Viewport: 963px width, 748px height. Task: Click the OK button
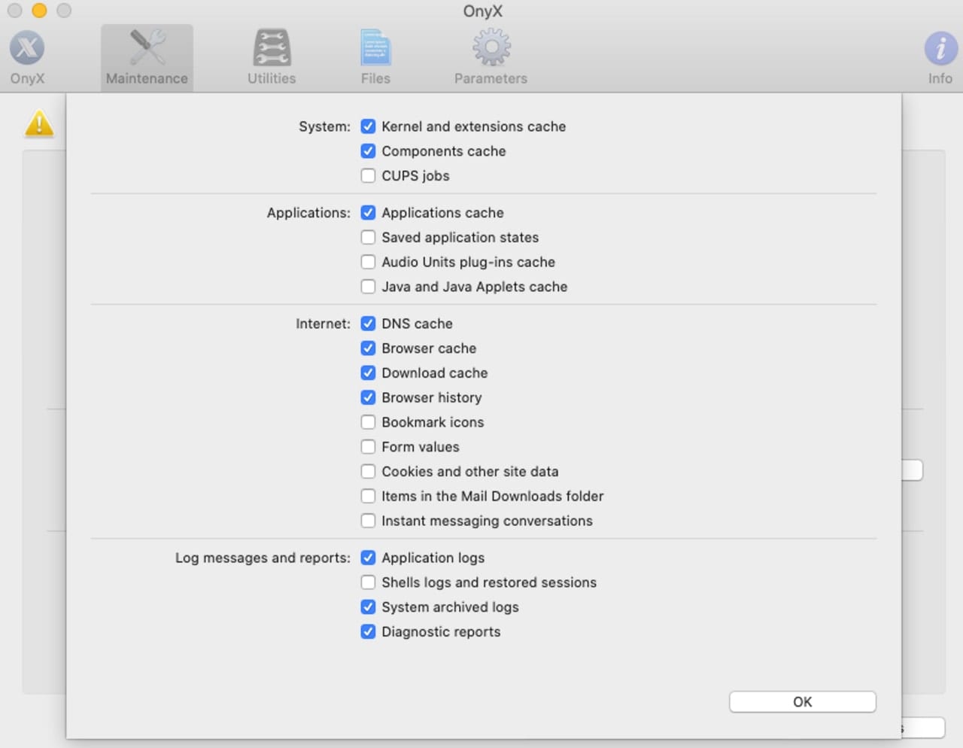(x=802, y=701)
